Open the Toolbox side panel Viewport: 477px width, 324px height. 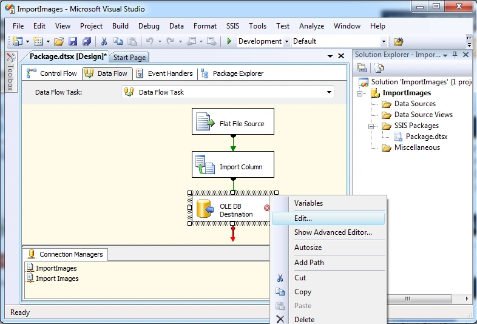[x=11, y=72]
